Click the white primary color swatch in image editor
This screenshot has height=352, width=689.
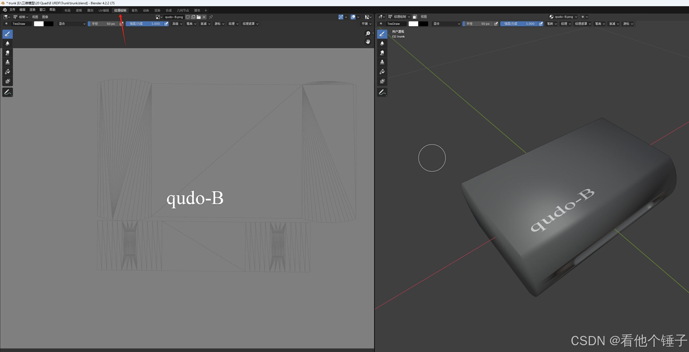(x=39, y=24)
